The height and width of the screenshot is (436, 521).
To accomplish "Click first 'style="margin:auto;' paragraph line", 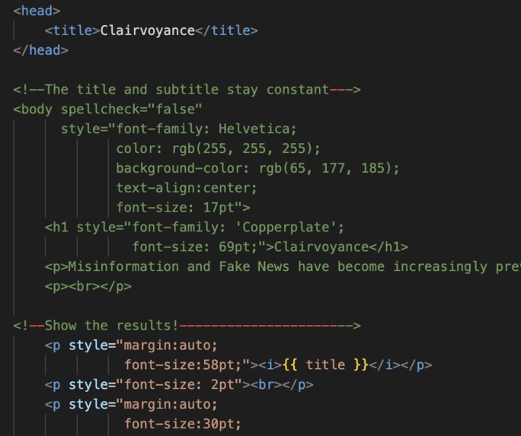I will click(131, 345).
